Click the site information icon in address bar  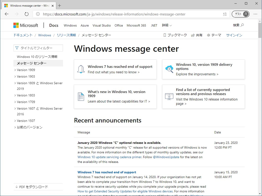(x=38, y=14)
